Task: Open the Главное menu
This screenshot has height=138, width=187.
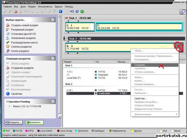Action: coord(7,6)
